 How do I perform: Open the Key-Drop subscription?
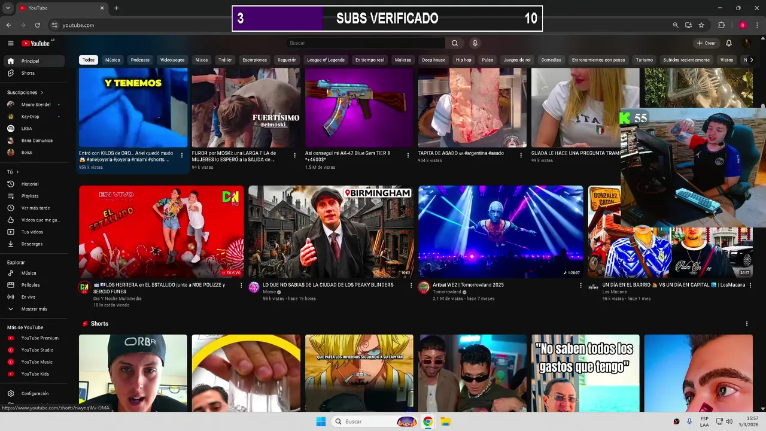tap(33, 117)
